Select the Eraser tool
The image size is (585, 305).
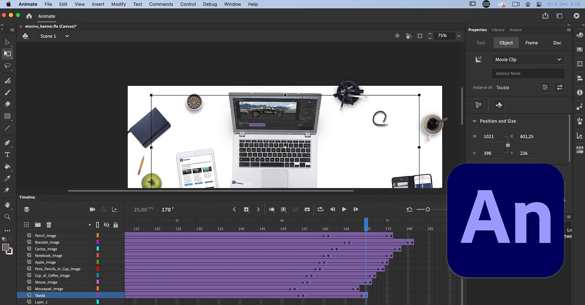[x=7, y=104]
